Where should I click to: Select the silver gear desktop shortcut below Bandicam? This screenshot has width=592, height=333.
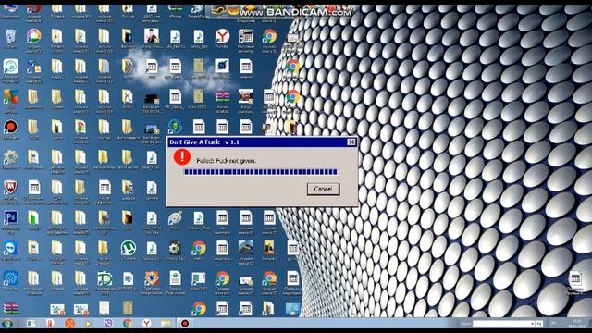[x=10, y=158]
